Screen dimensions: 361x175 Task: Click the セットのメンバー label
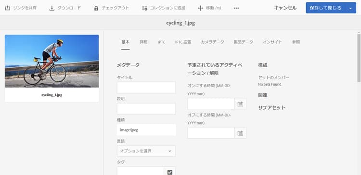click(273, 78)
